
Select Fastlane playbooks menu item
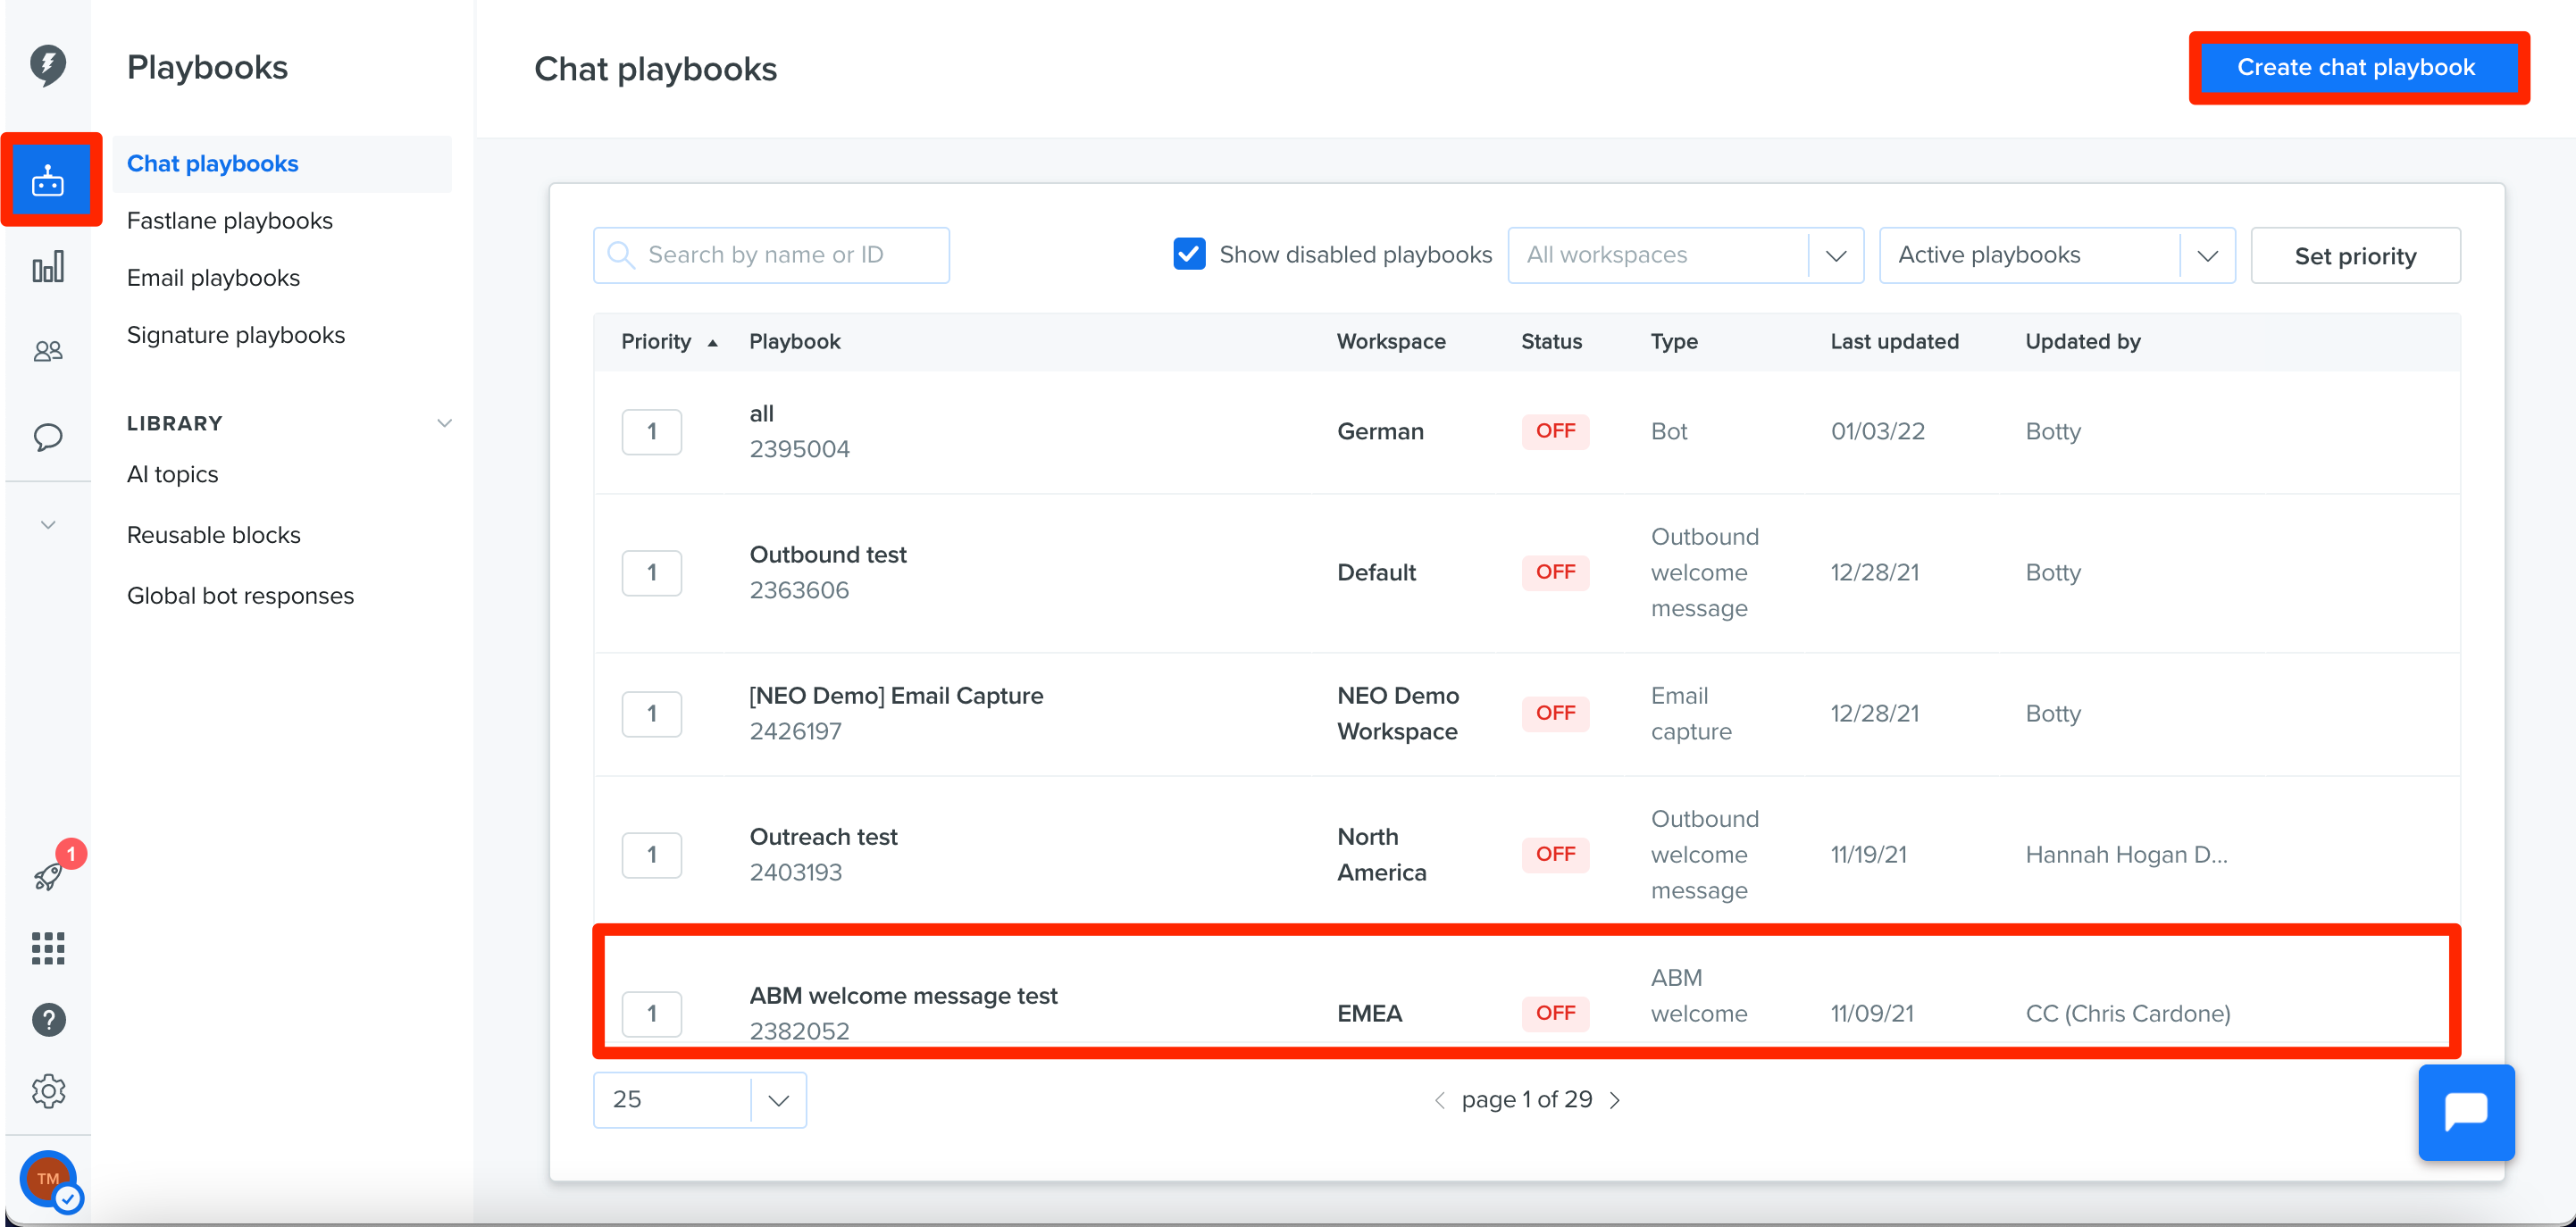(230, 220)
